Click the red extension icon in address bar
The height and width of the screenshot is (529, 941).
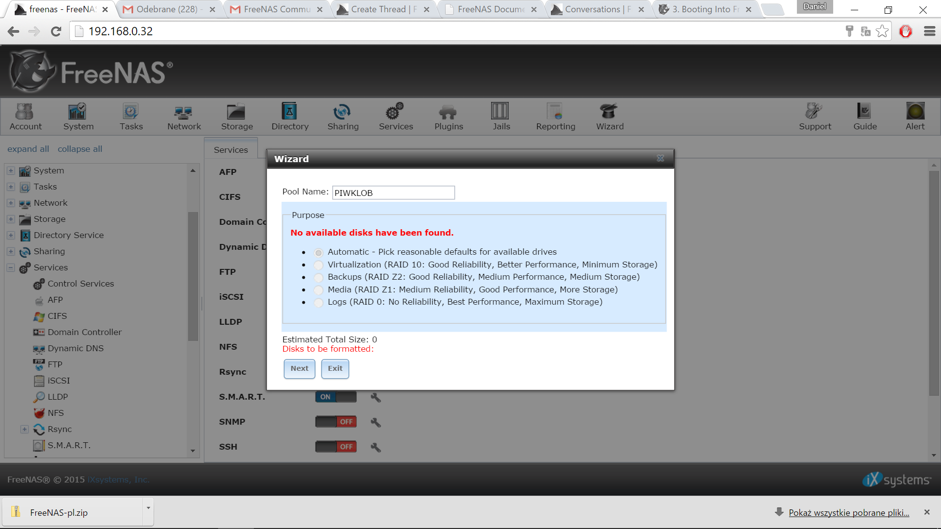pyautogui.click(x=905, y=31)
